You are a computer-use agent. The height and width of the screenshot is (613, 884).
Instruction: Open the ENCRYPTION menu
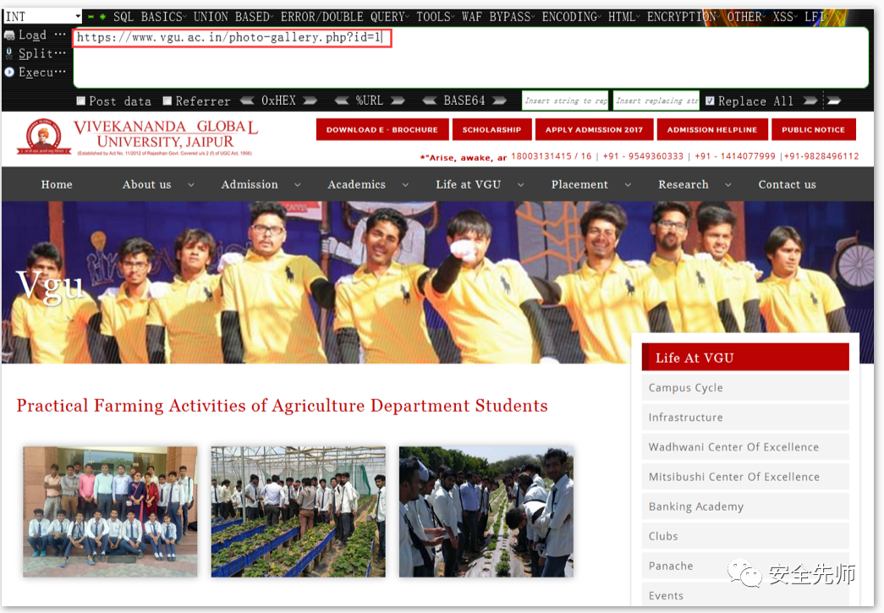(x=684, y=17)
